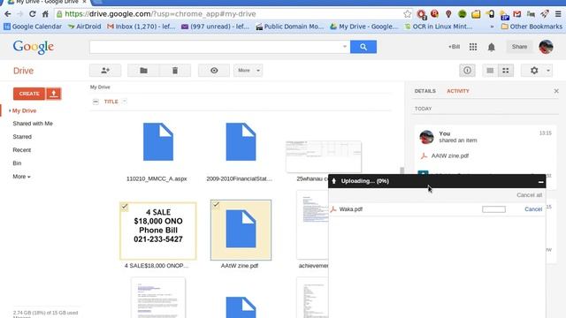Click the file list scrollbar

(402, 170)
